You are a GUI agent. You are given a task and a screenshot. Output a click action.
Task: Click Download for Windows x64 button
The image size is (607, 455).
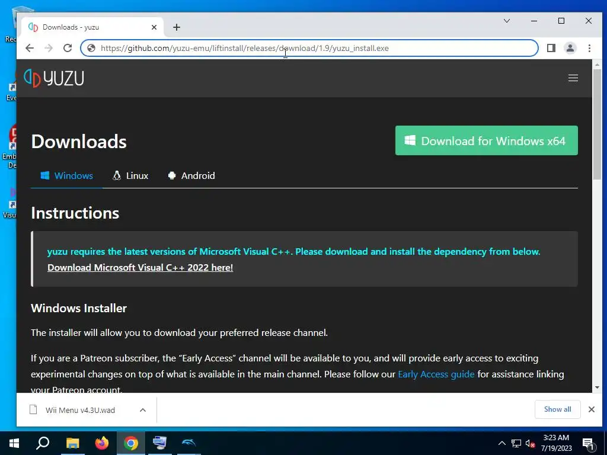(486, 140)
